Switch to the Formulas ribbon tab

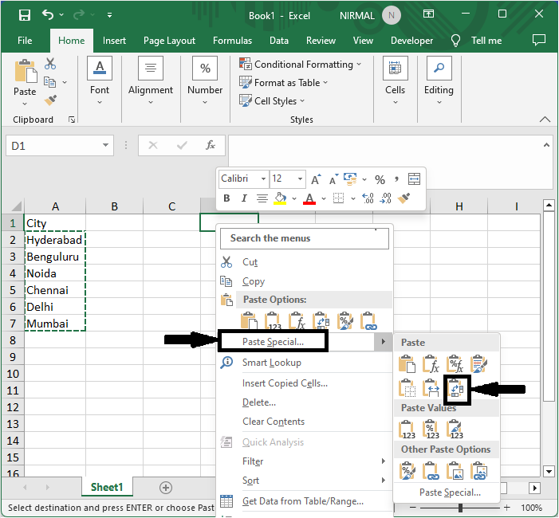coord(232,41)
